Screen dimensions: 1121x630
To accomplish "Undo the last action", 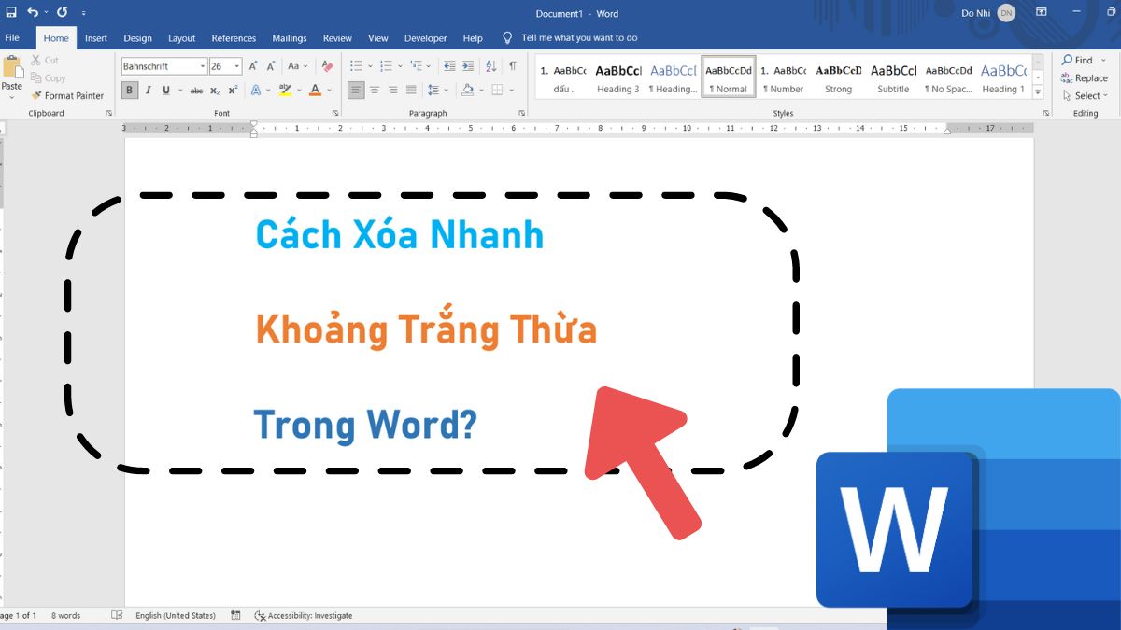I will pos(33,13).
